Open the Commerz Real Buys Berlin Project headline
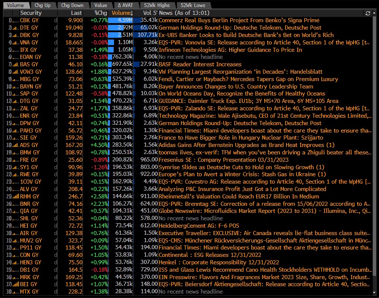The height and width of the screenshot is (298, 379). (x=239, y=20)
